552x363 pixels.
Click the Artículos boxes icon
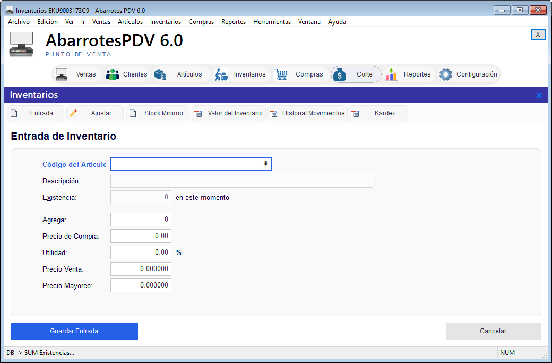(160, 74)
